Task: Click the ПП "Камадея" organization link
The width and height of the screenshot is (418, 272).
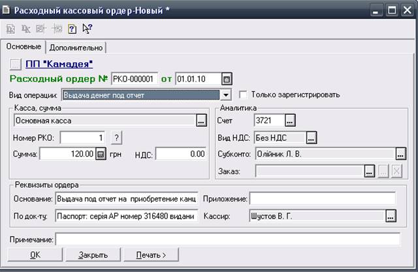Action: pos(59,64)
